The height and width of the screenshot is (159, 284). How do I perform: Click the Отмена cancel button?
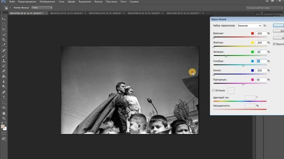point(279,31)
